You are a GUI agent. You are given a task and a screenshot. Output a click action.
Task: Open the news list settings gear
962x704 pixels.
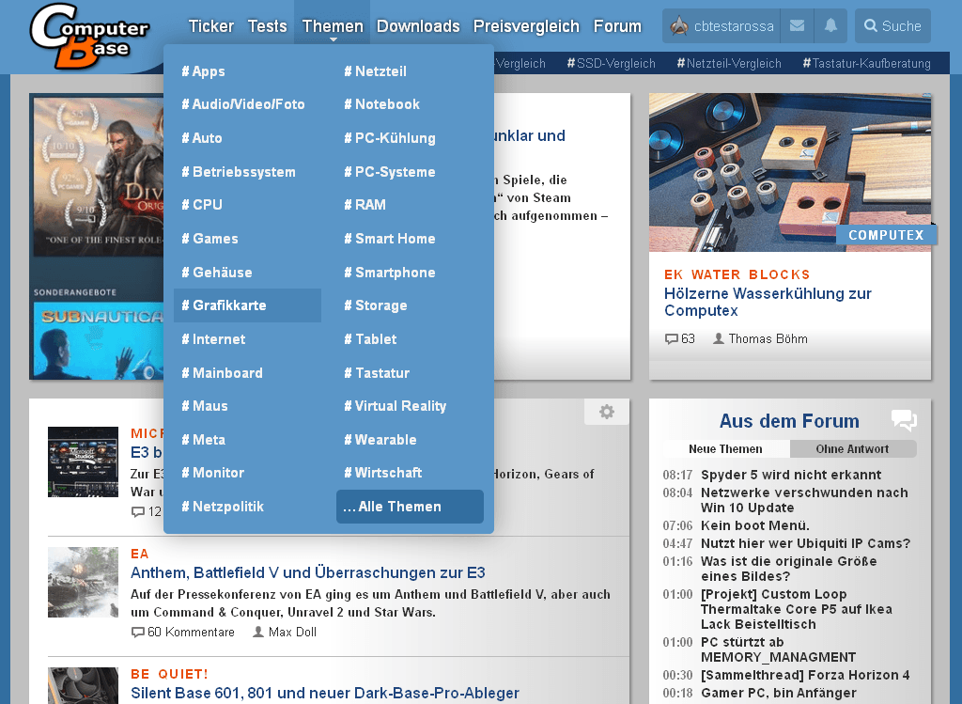(607, 412)
